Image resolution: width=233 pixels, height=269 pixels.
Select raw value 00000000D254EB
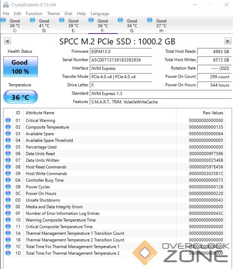pyautogui.click(x=206, y=160)
